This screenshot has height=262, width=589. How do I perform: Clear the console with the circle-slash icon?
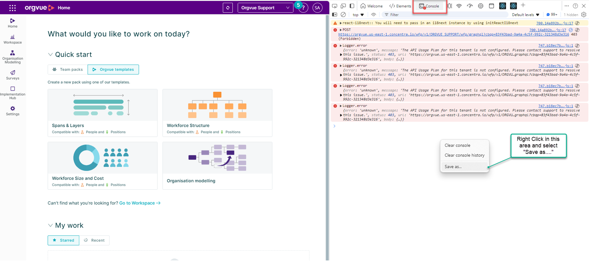click(x=343, y=14)
